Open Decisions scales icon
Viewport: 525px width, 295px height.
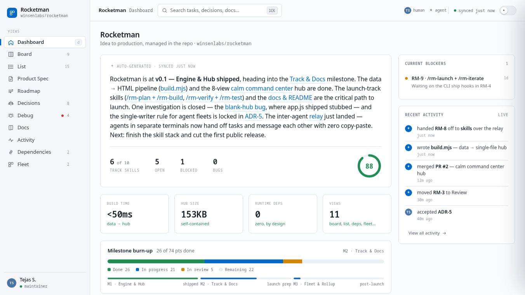click(x=11, y=103)
